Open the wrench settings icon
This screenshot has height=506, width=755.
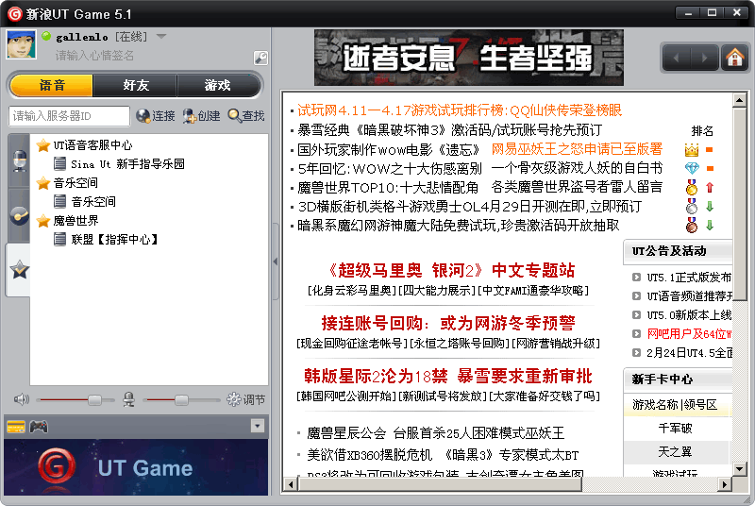click(260, 58)
